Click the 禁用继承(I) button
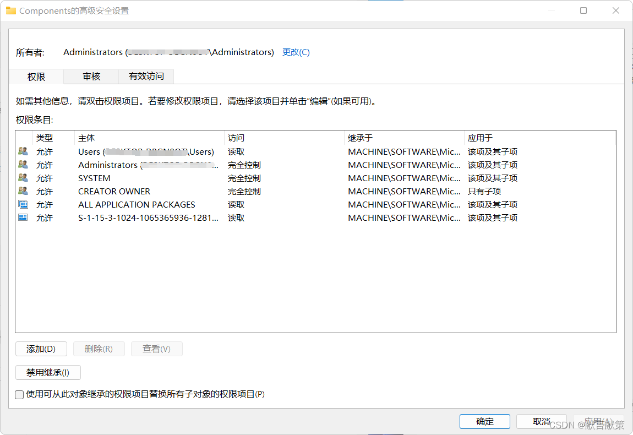This screenshot has width=633, height=435. (48, 372)
